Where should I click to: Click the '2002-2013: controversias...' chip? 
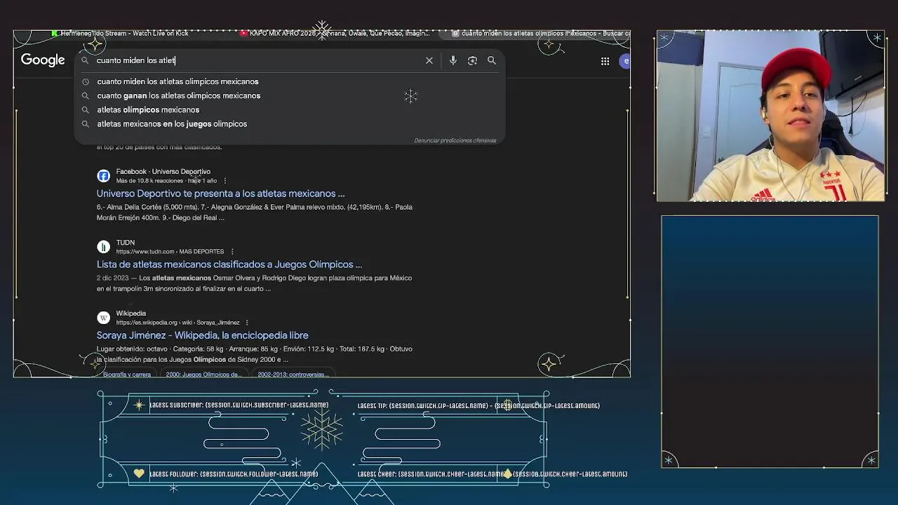[293, 375]
